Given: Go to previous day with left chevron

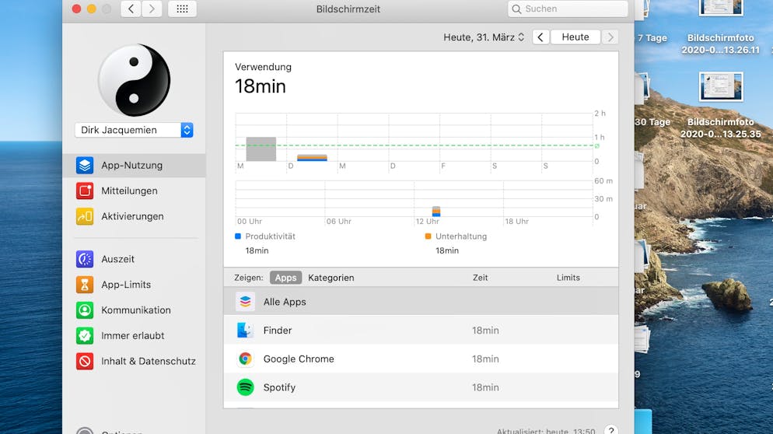Looking at the screenshot, I should tap(540, 37).
